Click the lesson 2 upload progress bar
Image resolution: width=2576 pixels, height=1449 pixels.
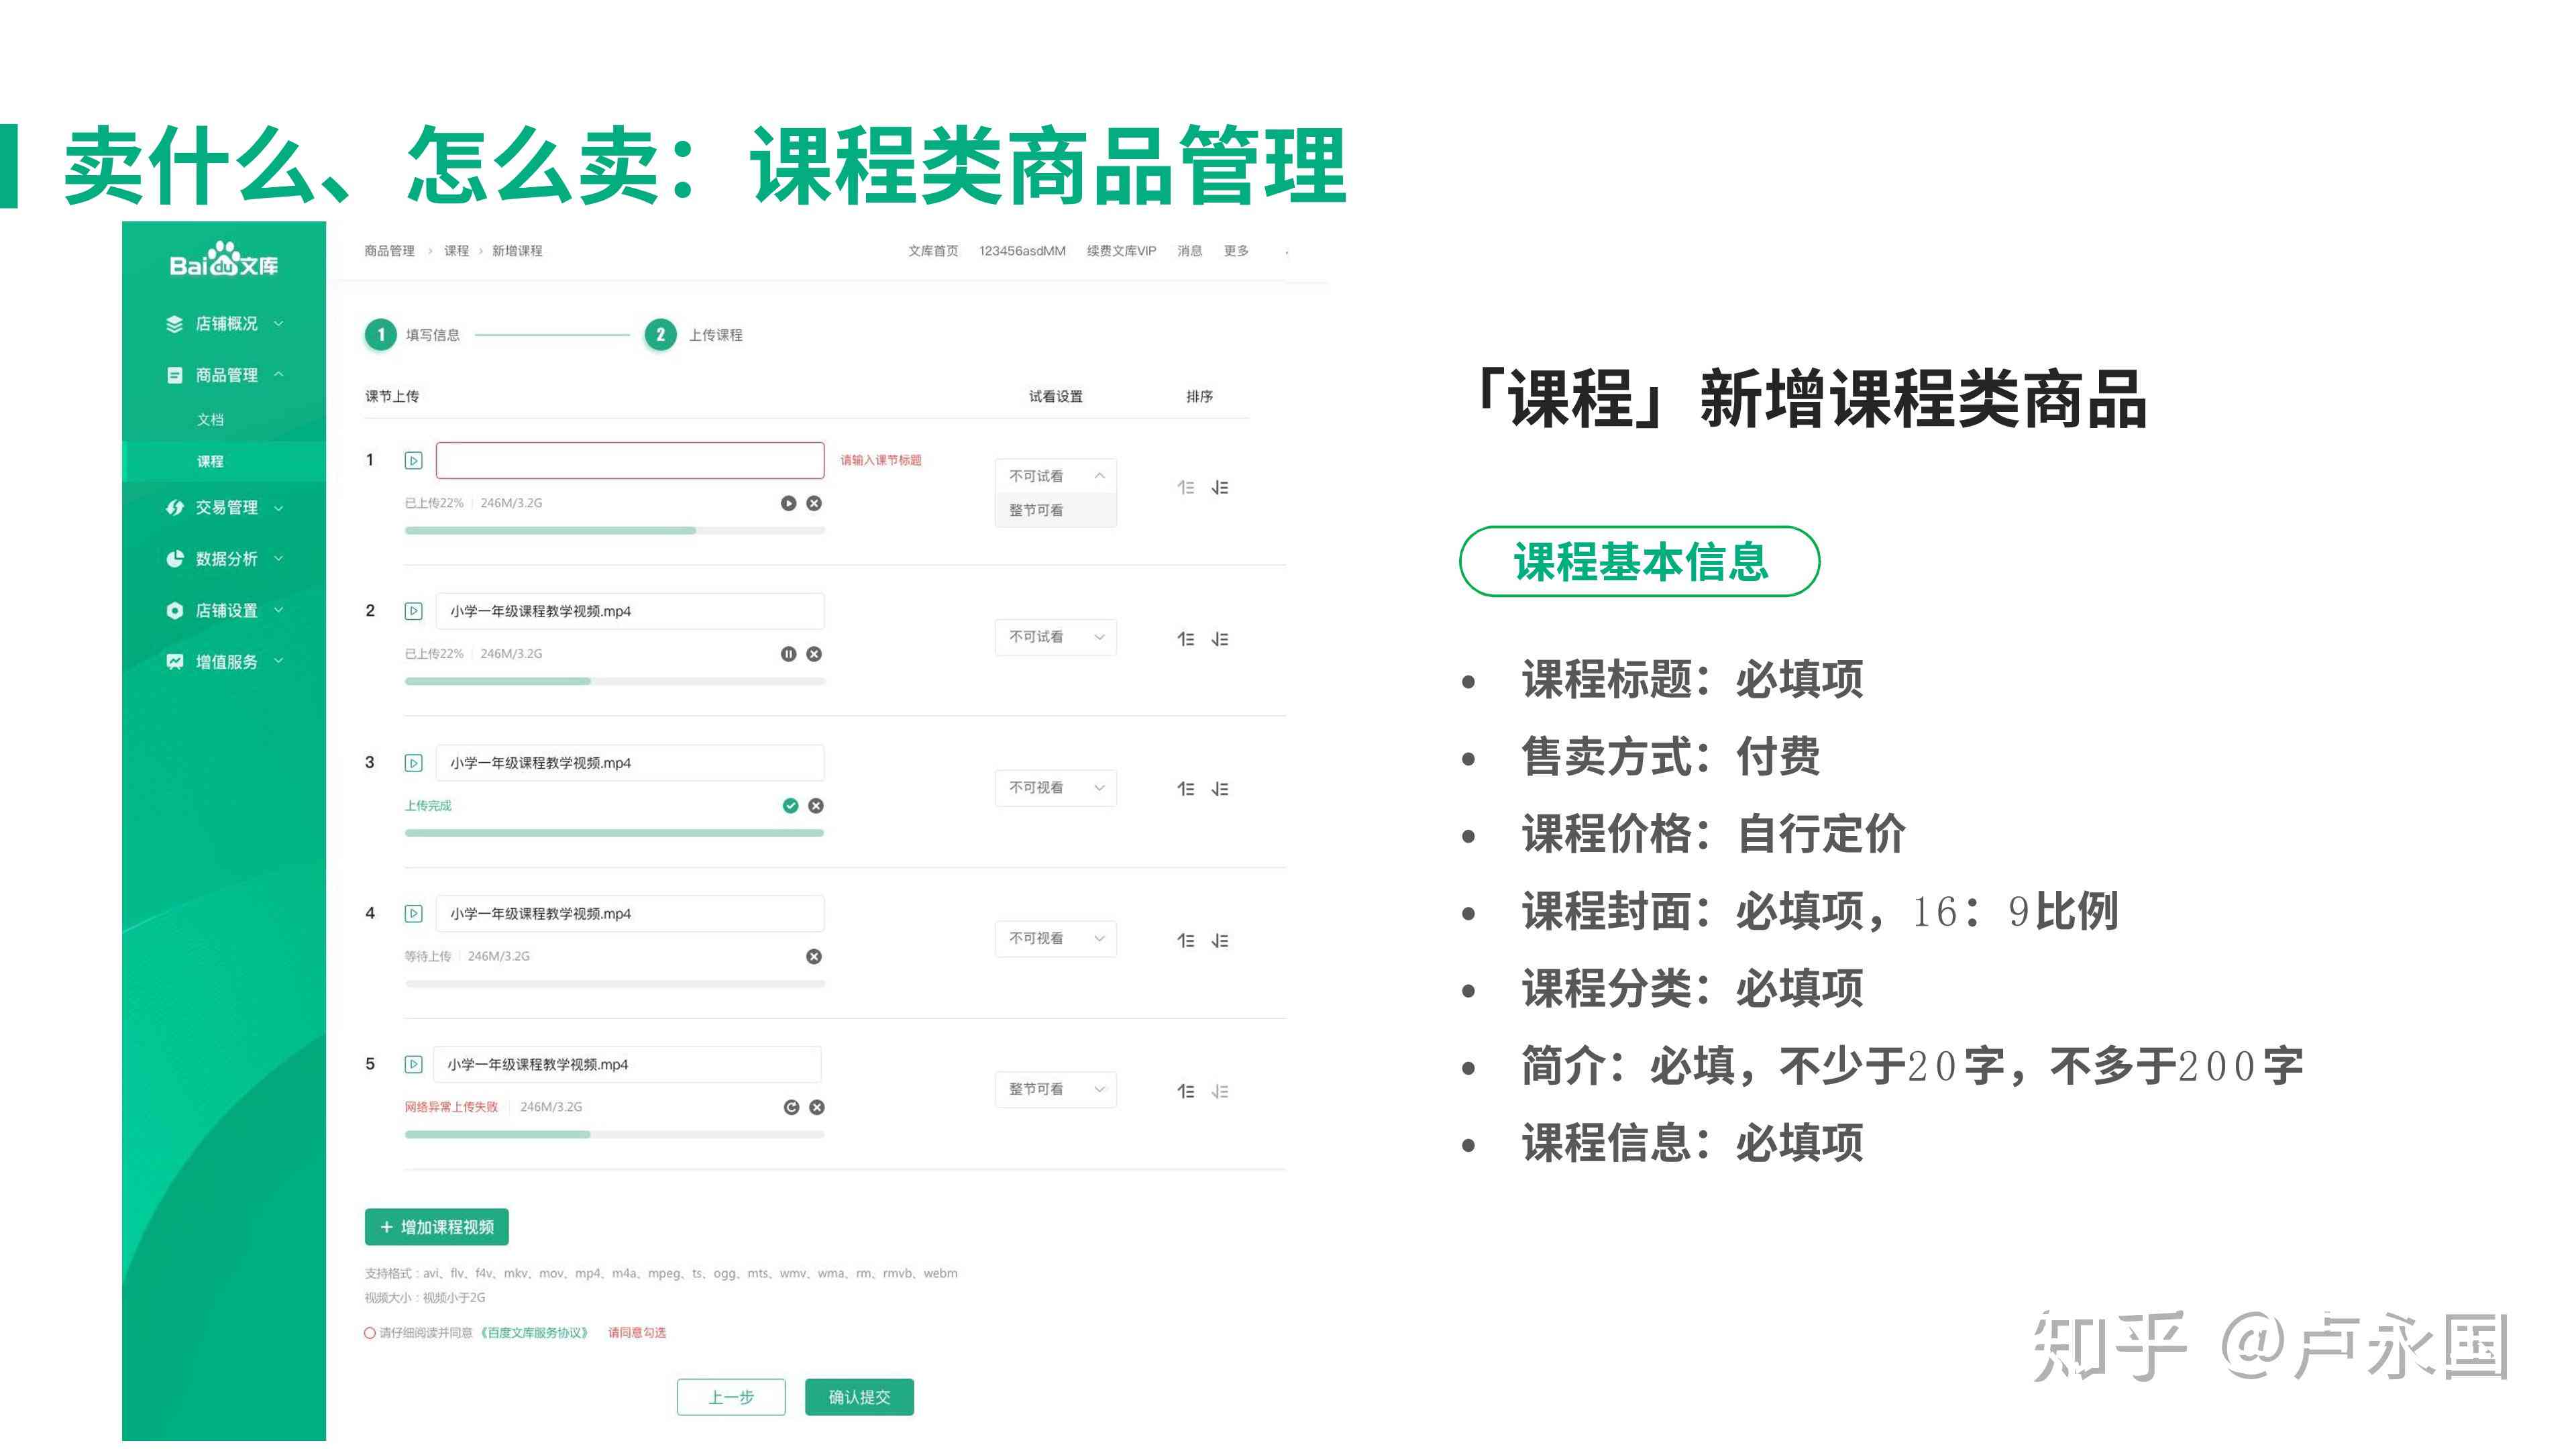(615, 682)
